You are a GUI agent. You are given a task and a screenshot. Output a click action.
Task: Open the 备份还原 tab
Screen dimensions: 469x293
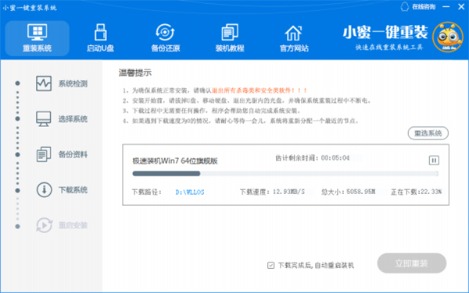(165, 38)
